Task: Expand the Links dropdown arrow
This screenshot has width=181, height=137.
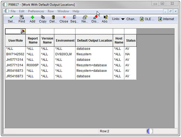Action: pyautogui.click(x=123, y=19)
